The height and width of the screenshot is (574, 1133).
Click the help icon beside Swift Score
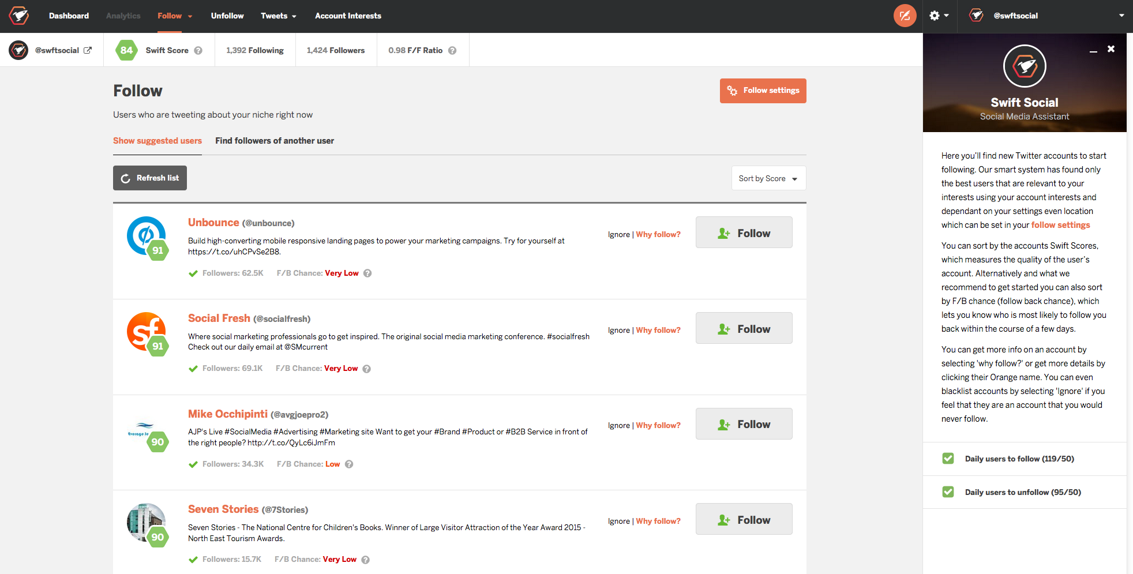pyautogui.click(x=199, y=50)
